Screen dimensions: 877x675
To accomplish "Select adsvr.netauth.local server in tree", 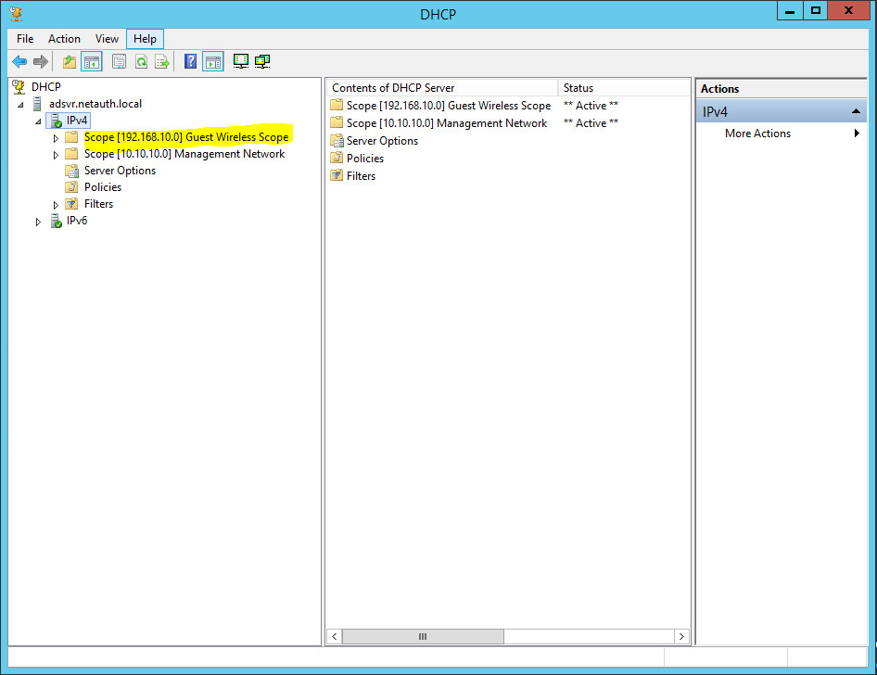I will coord(95,104).
